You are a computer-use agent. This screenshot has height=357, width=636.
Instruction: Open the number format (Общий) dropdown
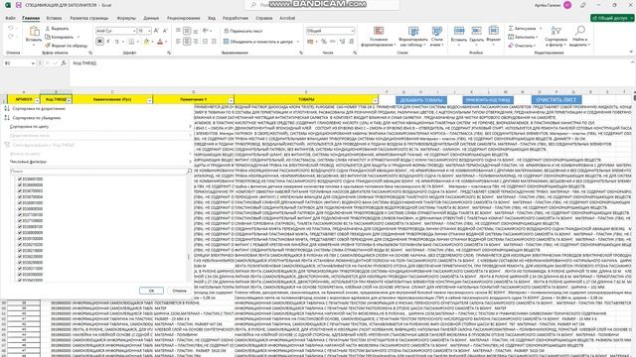[352, 31]
